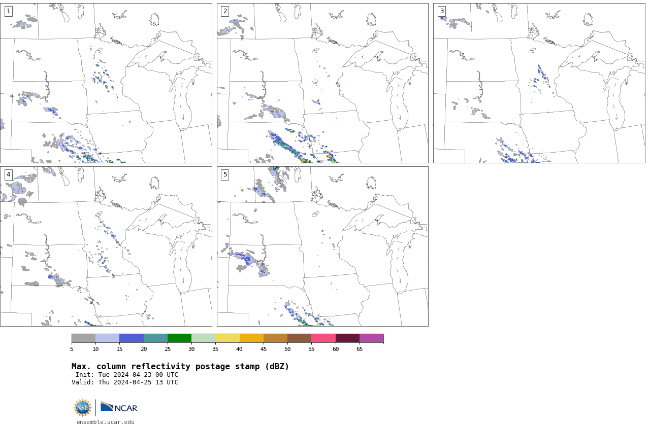650x428 pixels.
Task: Click the colorbar tick label 25
Action: coord(168,349)
